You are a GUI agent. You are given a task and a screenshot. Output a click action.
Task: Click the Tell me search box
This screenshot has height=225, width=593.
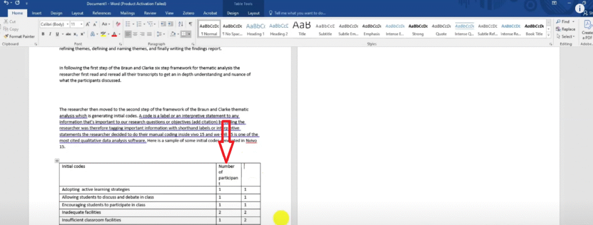click(x=297, y=13)
